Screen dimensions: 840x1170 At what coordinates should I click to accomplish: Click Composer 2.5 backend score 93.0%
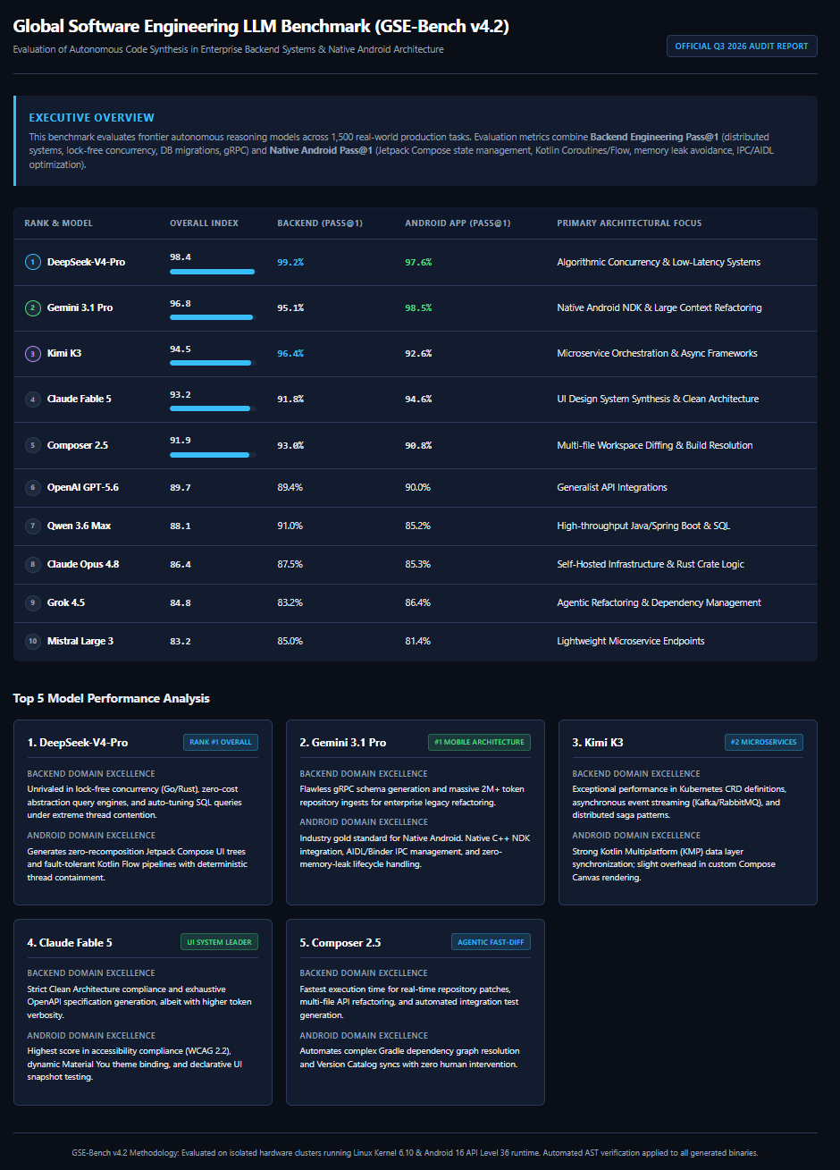pos(290,445)
